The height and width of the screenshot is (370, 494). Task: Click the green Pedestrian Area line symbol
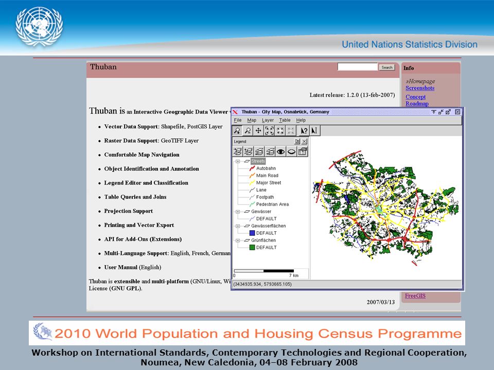[x=252, y=205]
